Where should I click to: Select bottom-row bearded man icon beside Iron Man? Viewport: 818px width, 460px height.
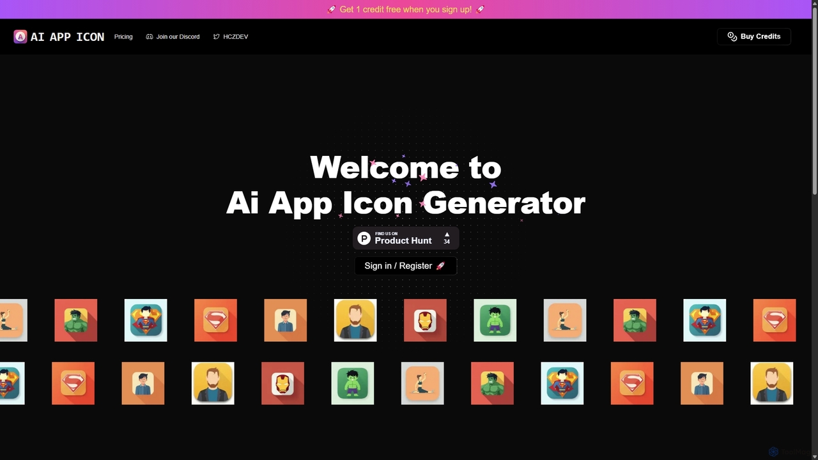(x=213, y=383)
